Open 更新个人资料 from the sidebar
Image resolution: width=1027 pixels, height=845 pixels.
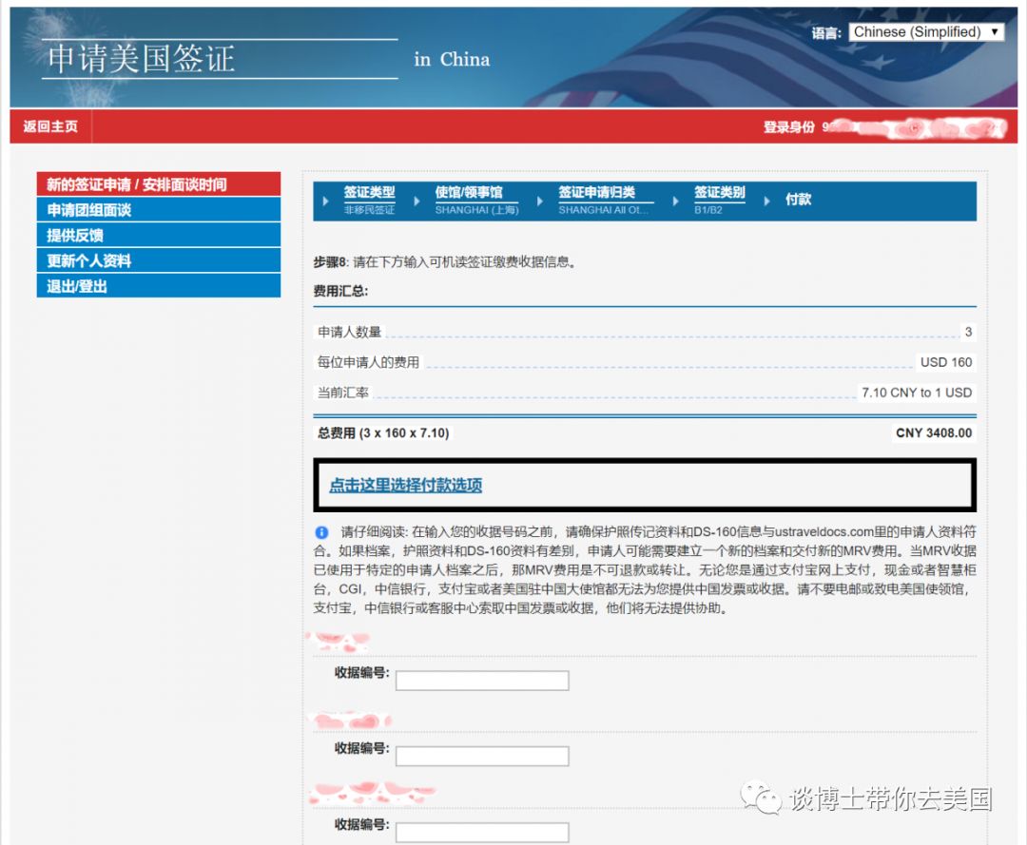click(x=81, y=259)
